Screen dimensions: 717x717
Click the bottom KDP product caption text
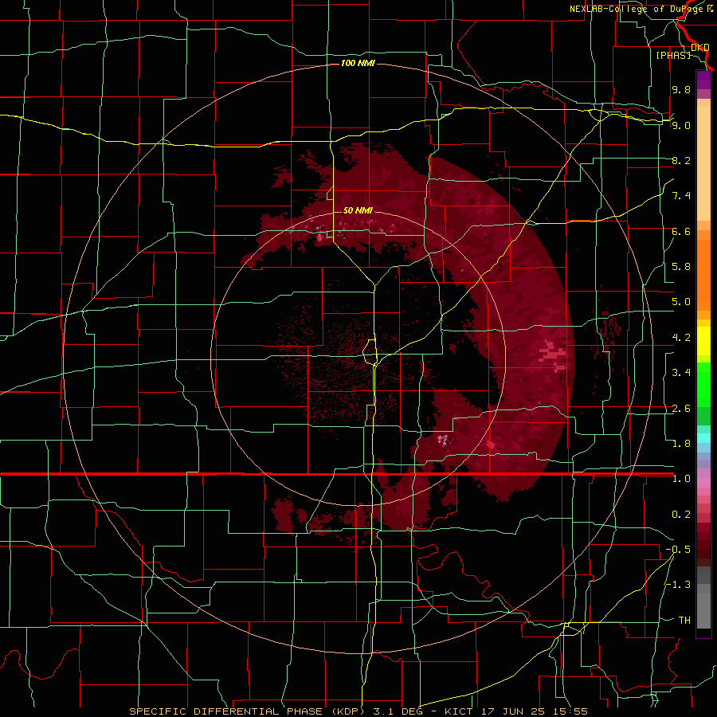click(358, 711)
